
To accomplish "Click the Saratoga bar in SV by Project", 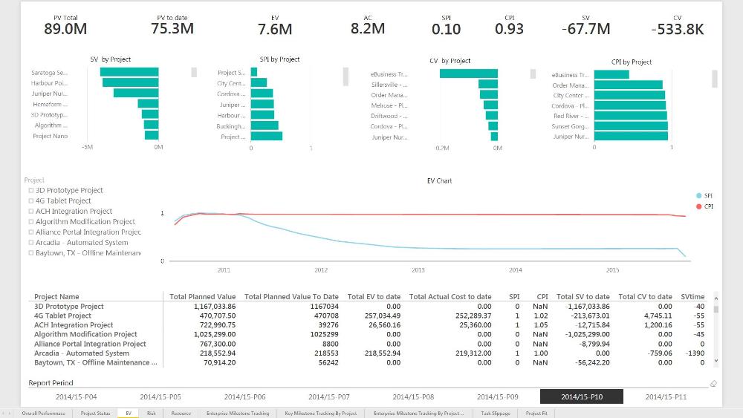I will tap(129, 73).
